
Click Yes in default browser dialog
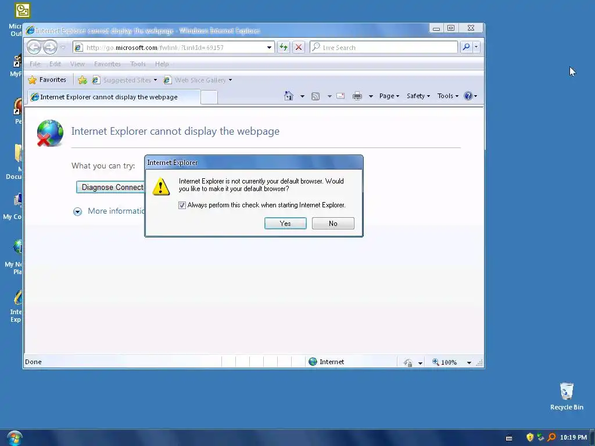click(x=285, y=224)
